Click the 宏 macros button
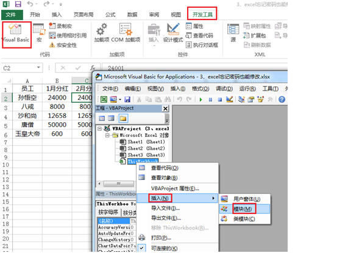The image size is (340, 253). 39,33
